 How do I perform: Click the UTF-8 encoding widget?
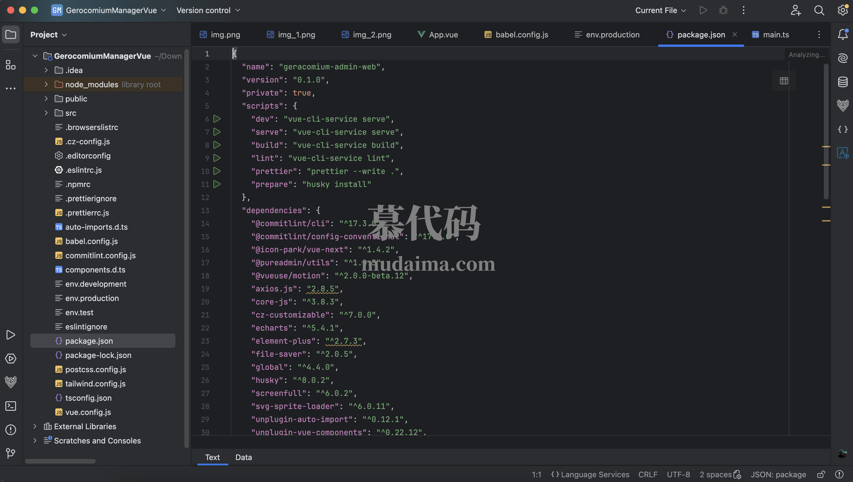[678, 474]
